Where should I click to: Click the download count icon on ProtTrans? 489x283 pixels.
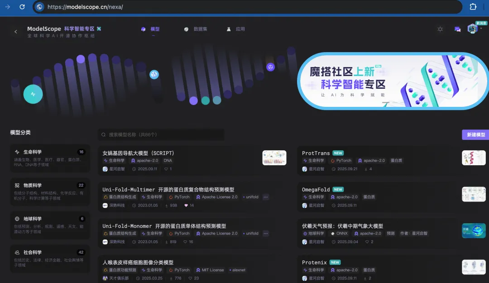[365, 169]
